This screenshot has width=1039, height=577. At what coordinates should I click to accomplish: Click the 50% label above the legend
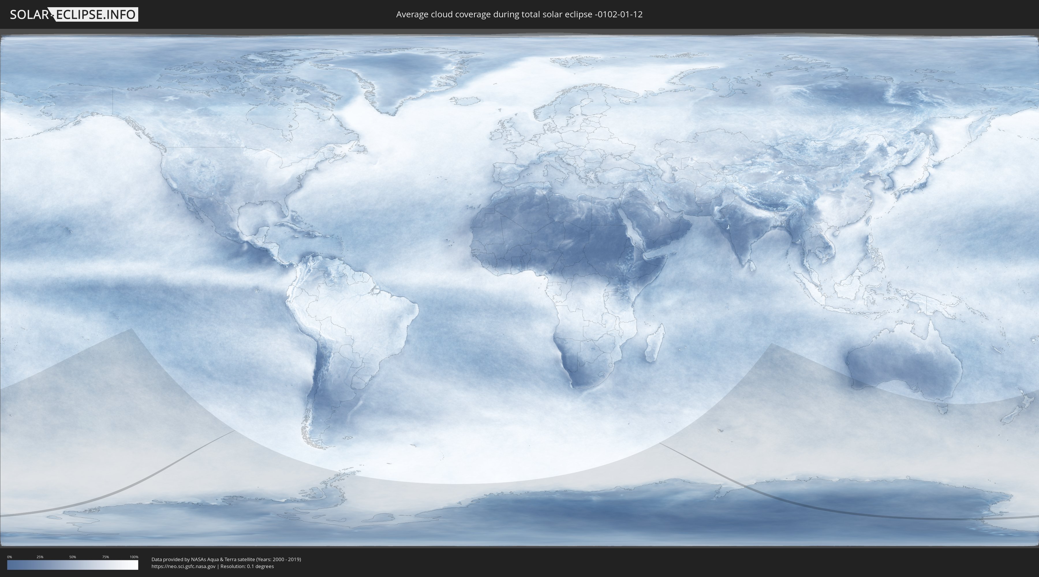pos(73,557)
